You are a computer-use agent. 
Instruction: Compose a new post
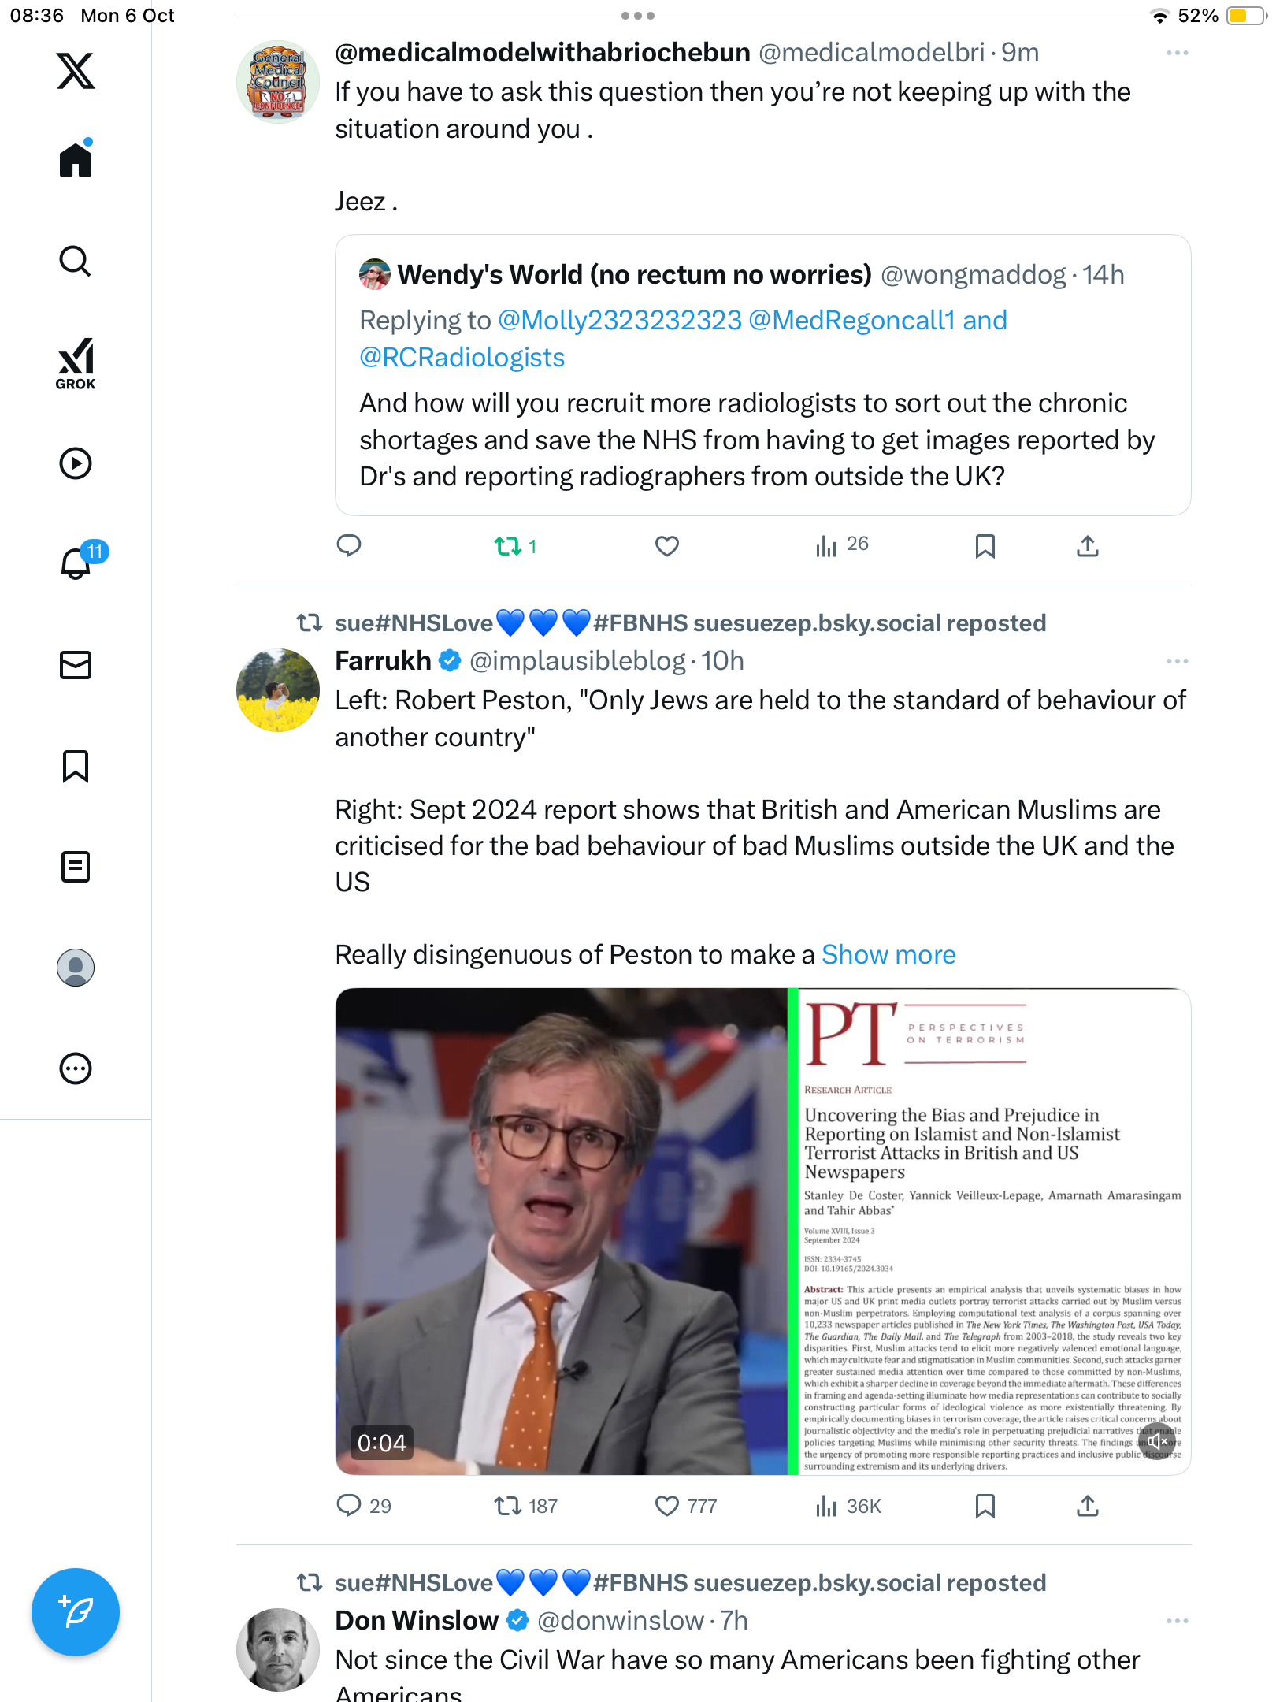[76, 1612]
